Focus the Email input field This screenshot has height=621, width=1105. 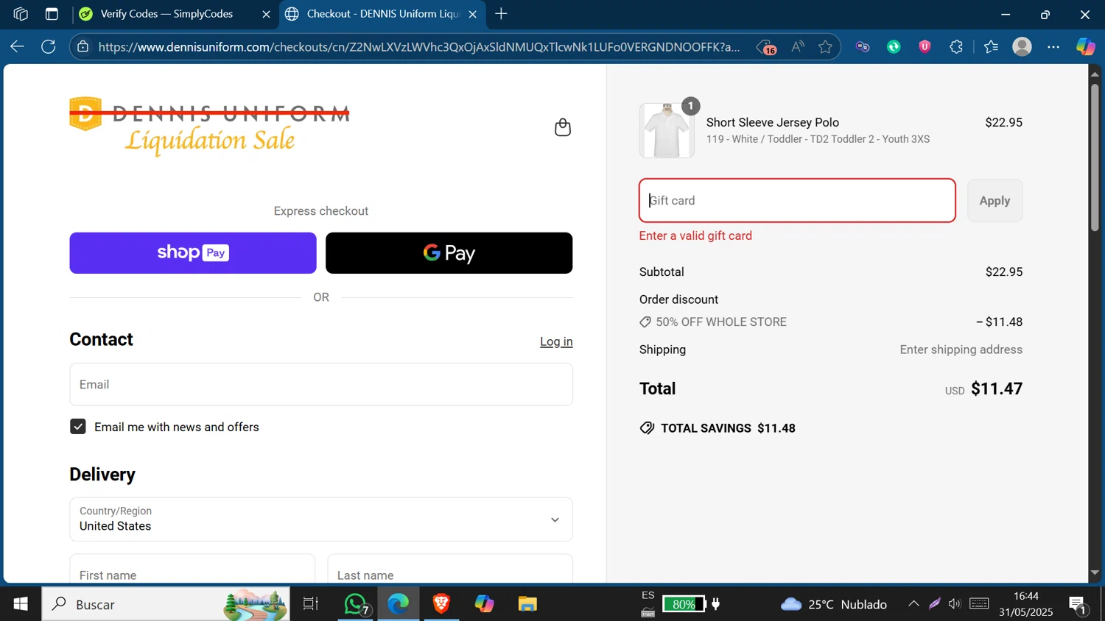[321, 384]
